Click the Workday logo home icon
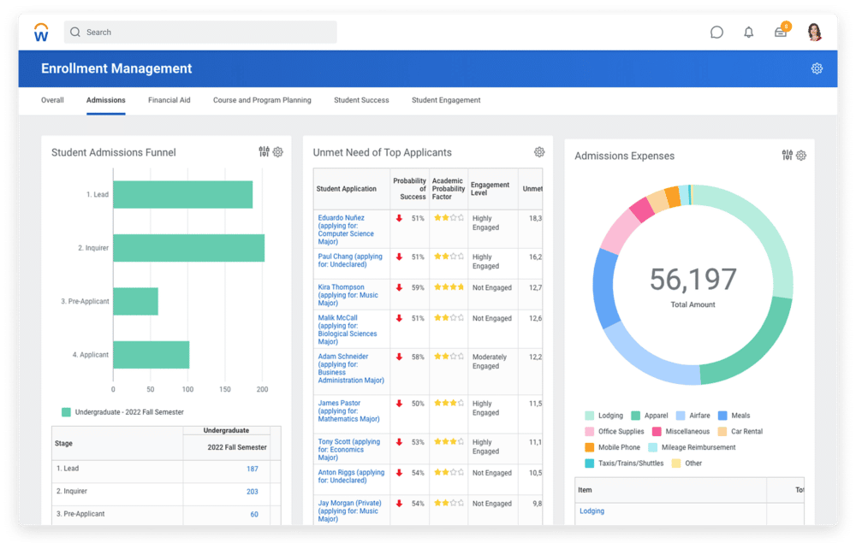The height and width of the screenshot is (549, 856). click(41, 32)
